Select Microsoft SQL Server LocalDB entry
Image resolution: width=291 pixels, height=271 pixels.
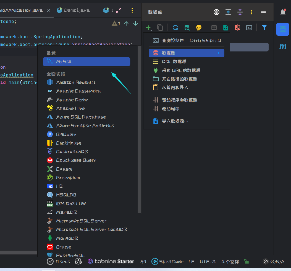86,229
